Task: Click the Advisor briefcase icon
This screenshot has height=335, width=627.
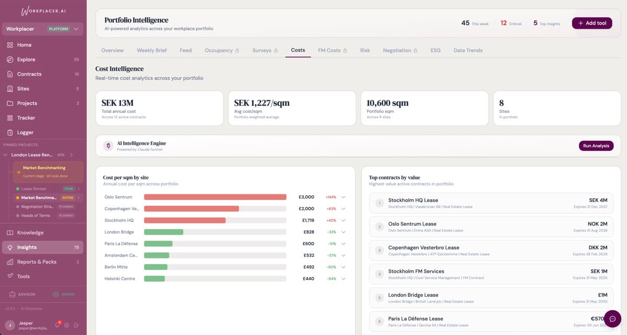Action: (x=13, y=294)
